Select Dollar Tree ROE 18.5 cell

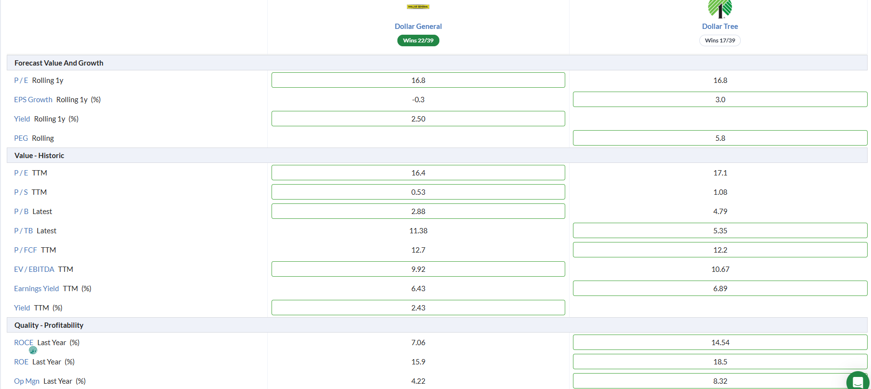pos(720,362)
